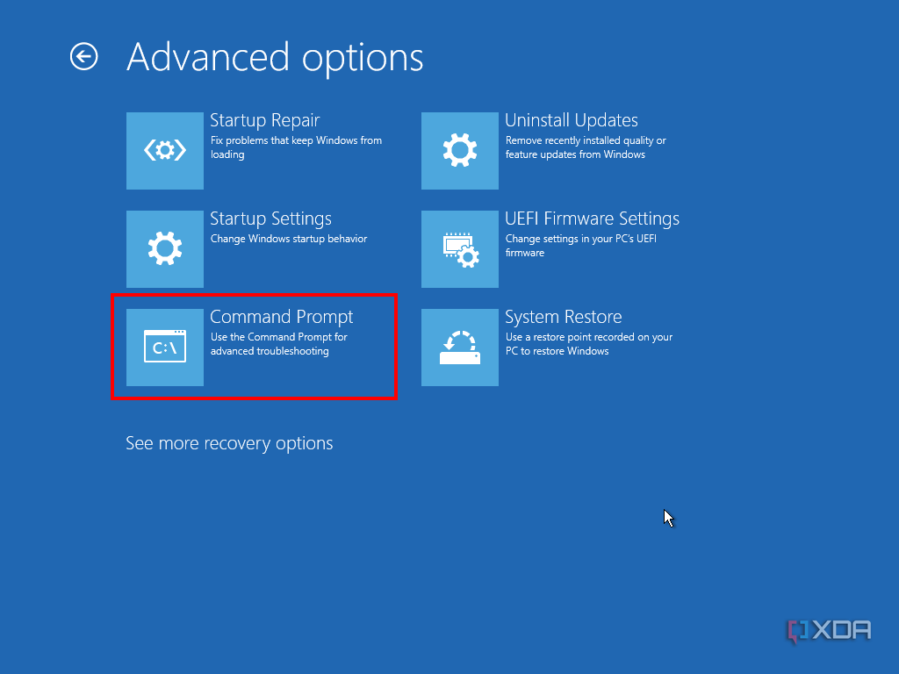Click 'Use the Command Prompt for advanced troubleshooting'
899x674 pixels.
click(278, 344)
